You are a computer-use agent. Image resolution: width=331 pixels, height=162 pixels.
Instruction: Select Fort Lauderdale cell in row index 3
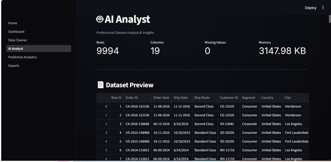(296, 133)
